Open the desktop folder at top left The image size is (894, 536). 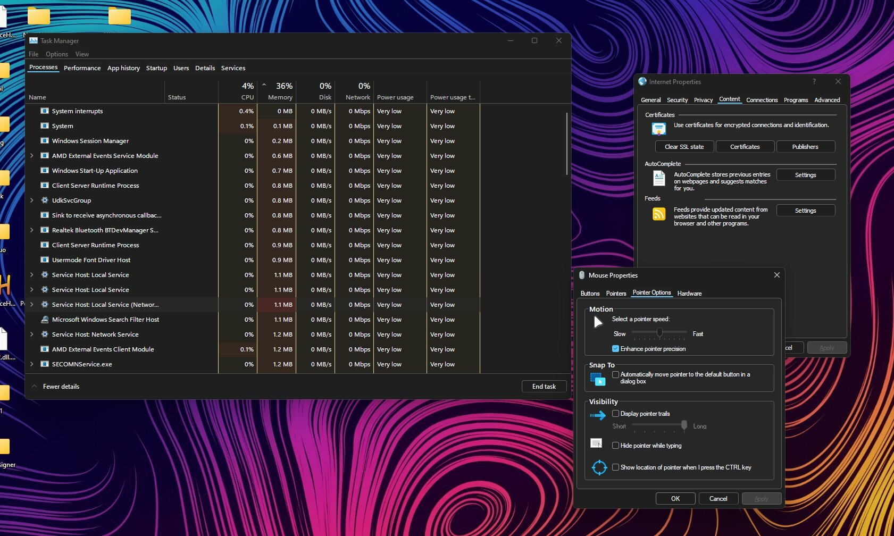(x=39, y=16)
